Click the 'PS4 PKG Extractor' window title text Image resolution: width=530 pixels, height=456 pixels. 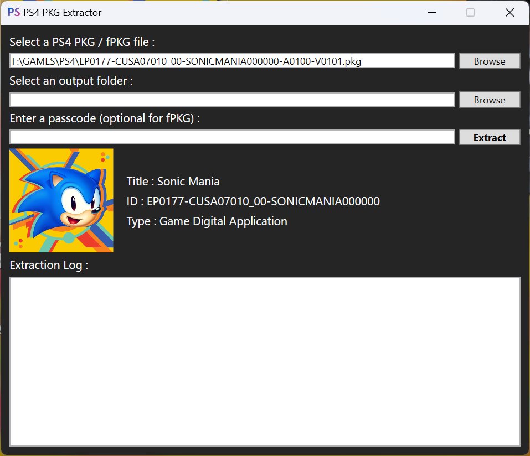62,12
